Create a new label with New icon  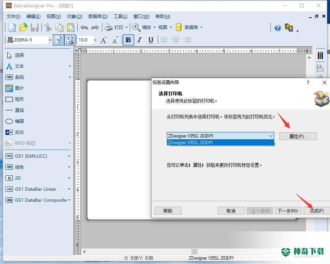coord(12,27)
